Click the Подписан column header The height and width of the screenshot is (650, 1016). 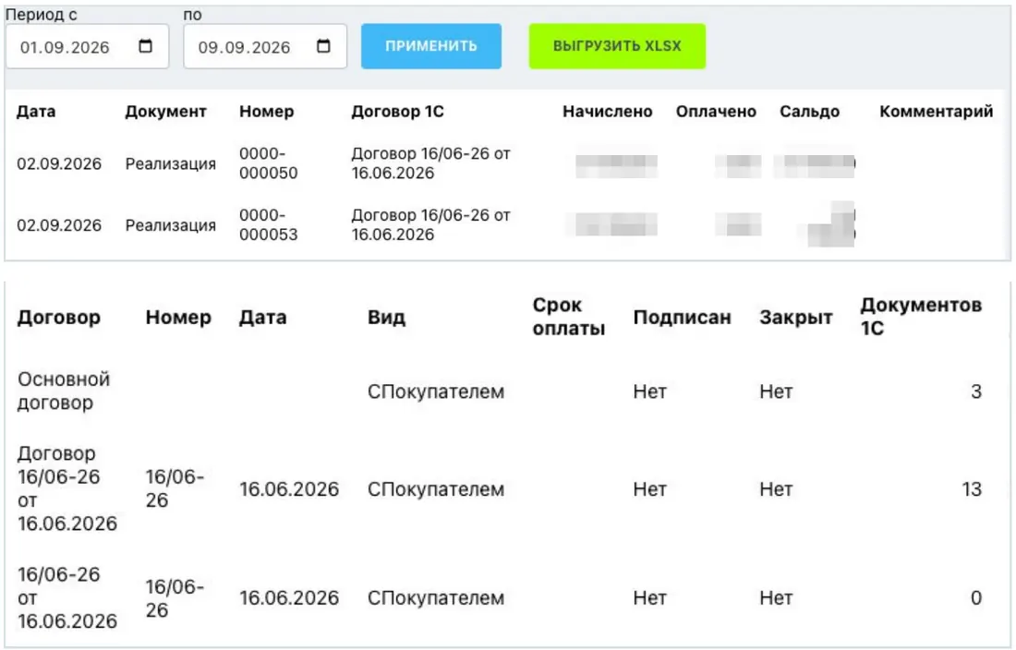[x=682, y=318]
